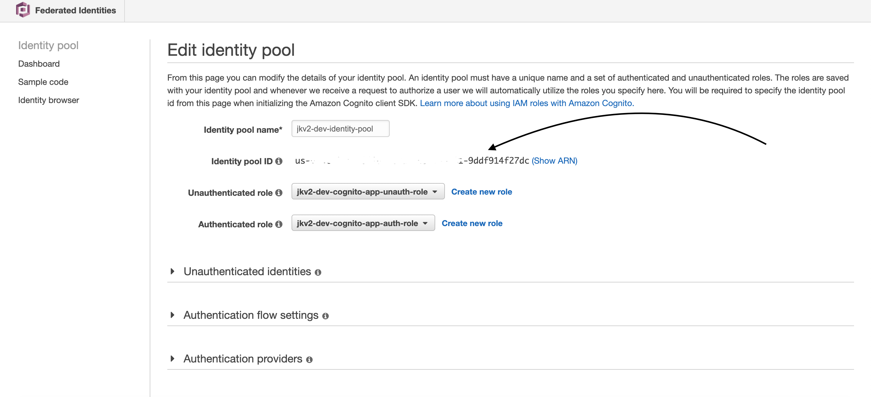Open Identity browser from sidebar

click(x=48, y=100)
